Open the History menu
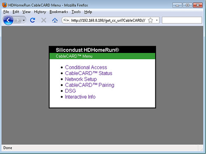 tap(40, 12)
